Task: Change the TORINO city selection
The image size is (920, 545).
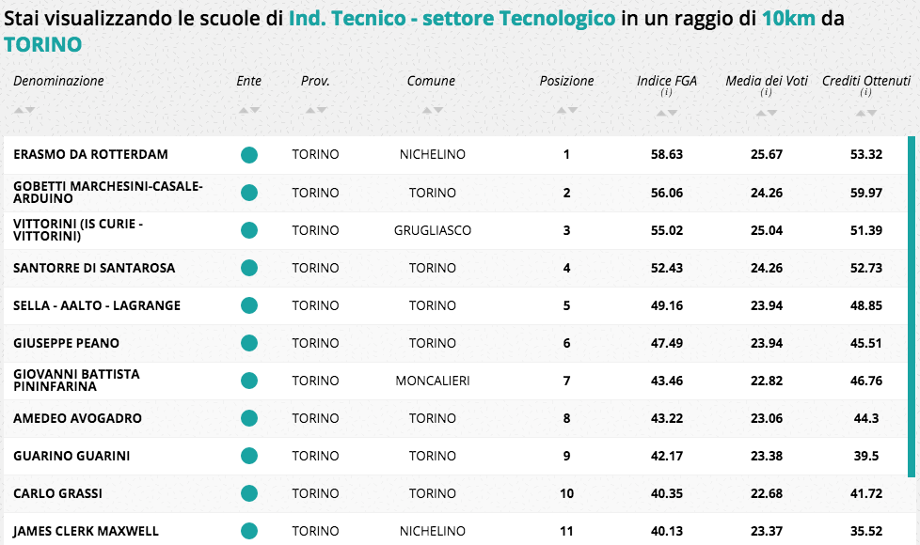Action: pyautogui.click(x=42, y=44)
